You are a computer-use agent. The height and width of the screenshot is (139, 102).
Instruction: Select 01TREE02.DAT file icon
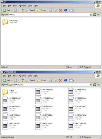5,100
